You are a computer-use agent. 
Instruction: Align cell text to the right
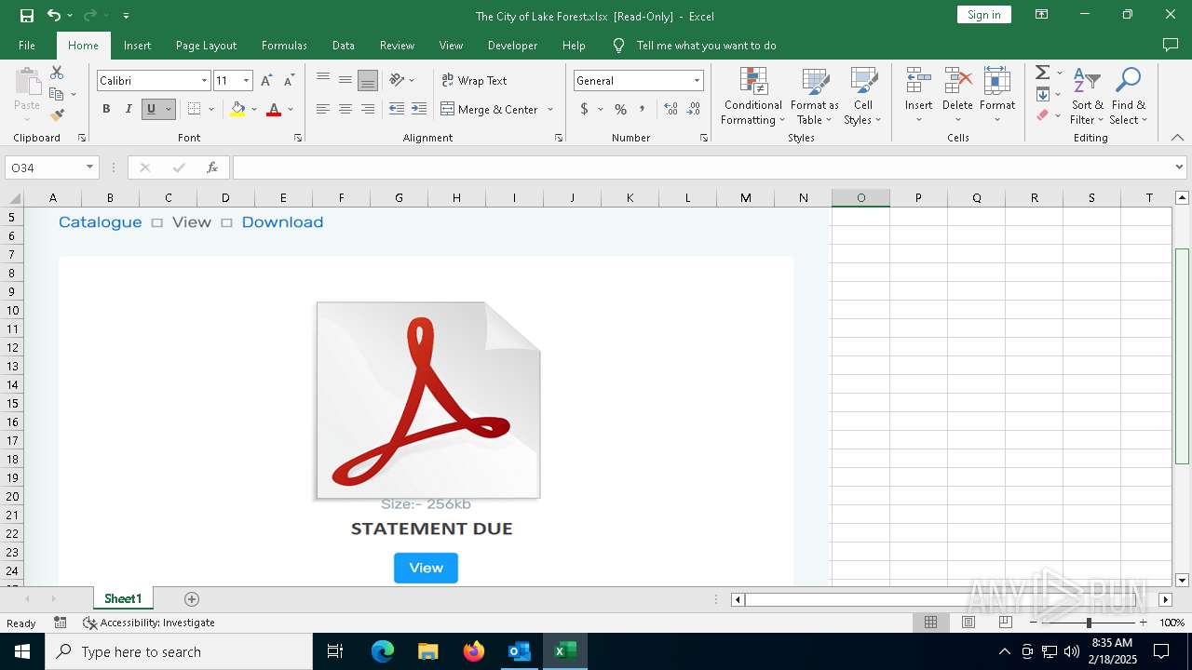368,109
